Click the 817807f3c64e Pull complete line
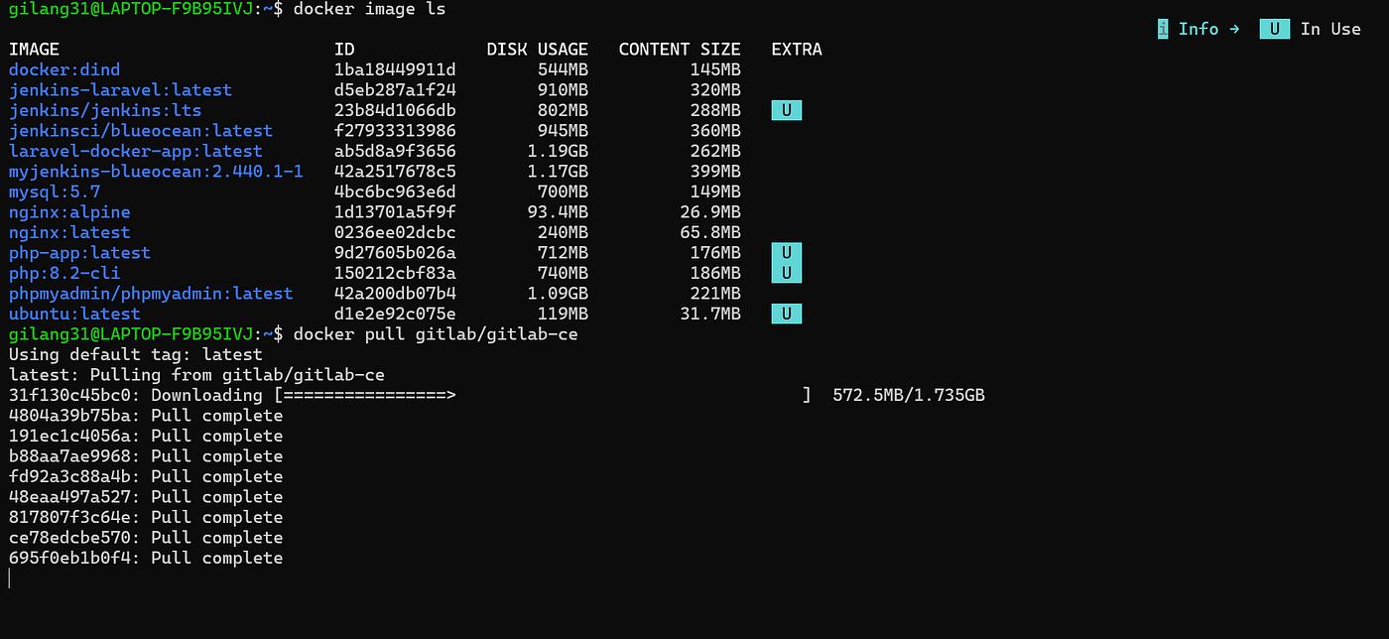Viewport: 1389px width, 639px height. pyautogui.click(x=146, y=517)
